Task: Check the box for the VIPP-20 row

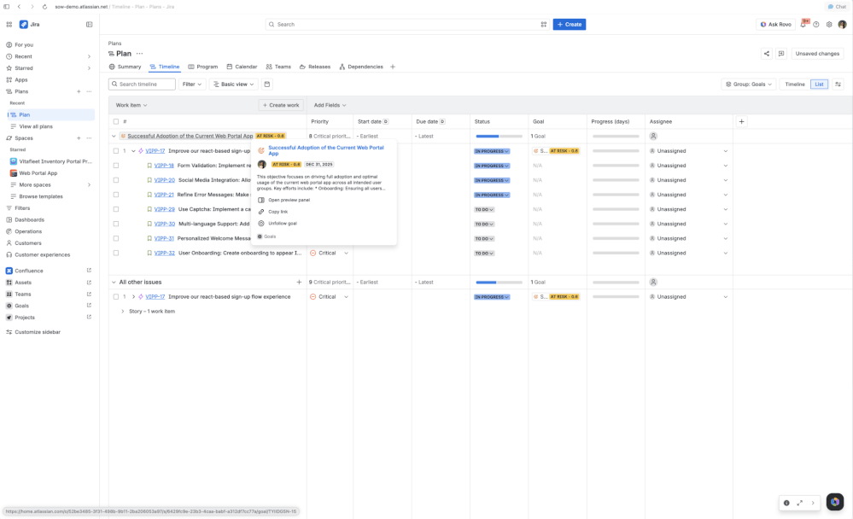Action: tap(116, 180)
